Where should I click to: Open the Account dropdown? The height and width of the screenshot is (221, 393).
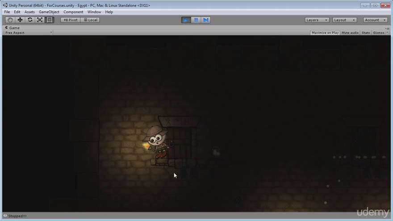[375, 20]
